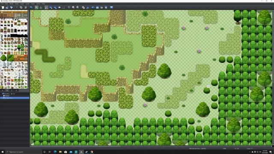
Task: Select the Pencil drawing tool
Action: tap(46, 7)
